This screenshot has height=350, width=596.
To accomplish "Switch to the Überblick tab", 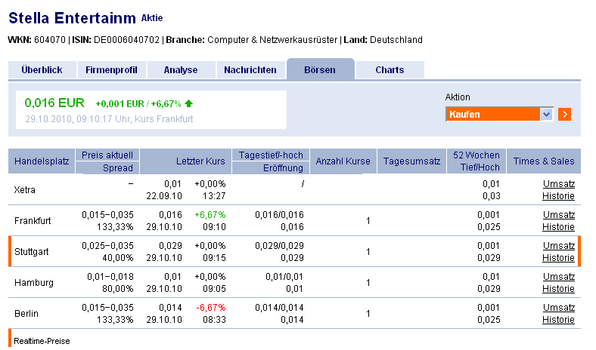I will coord(42,70).
